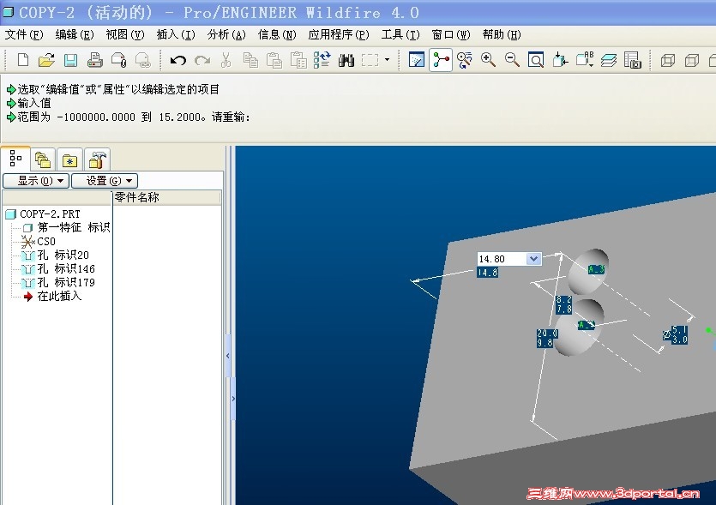Open dropdown arrow beside selection box
This screenshot has width=716, height=505.
tap(388, 59)
